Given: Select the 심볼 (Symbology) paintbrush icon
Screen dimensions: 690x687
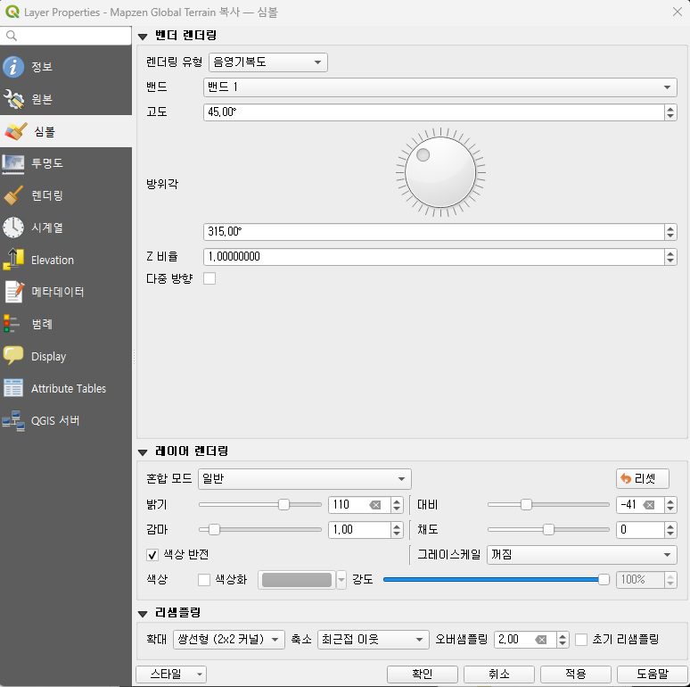Looking at the screenshot, I should point(16,131).
